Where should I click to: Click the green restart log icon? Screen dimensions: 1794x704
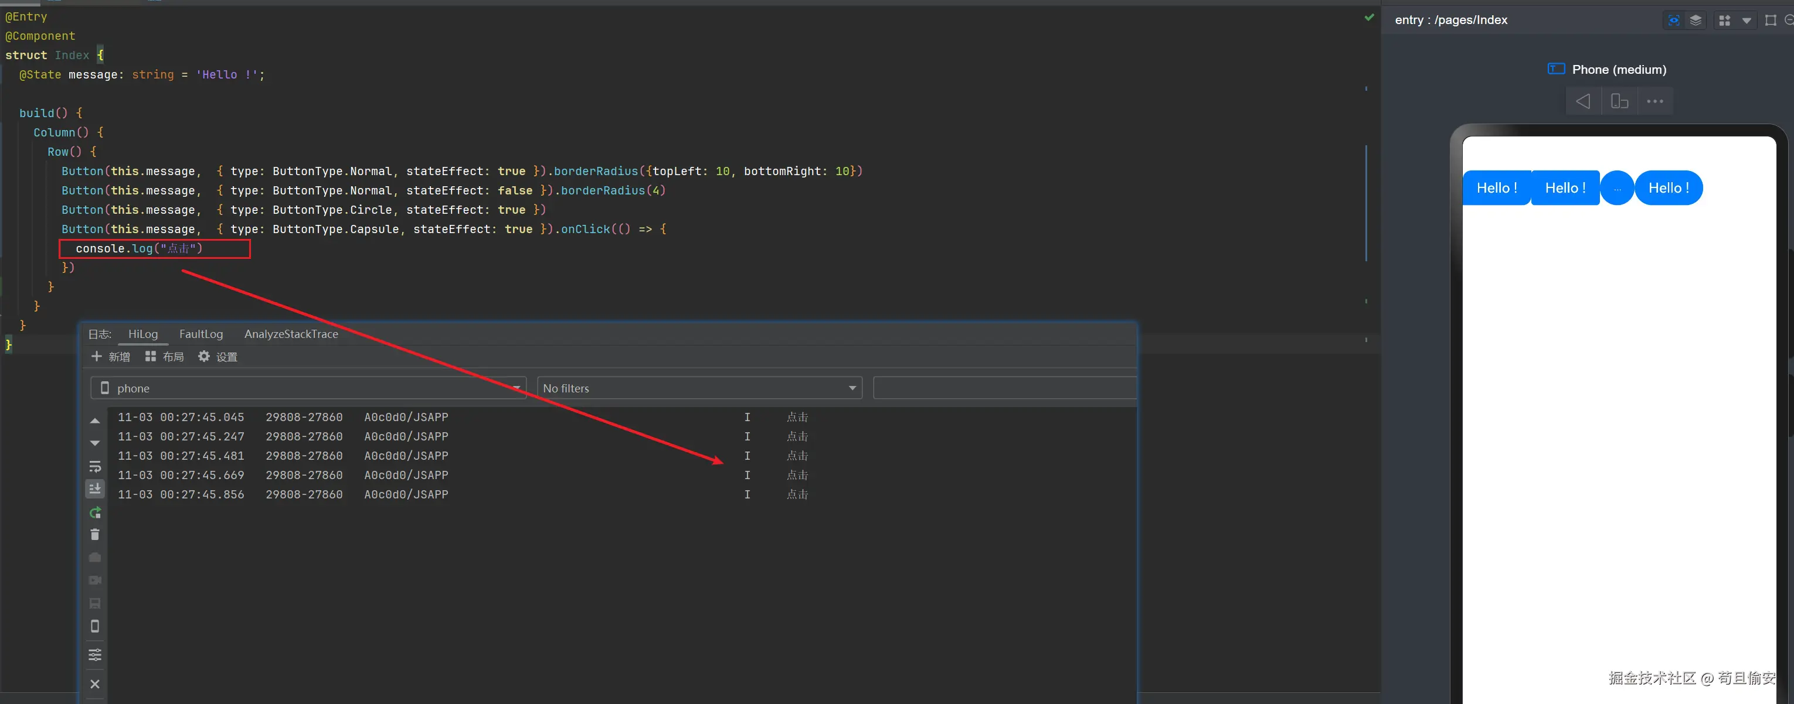tap(96, 512)
